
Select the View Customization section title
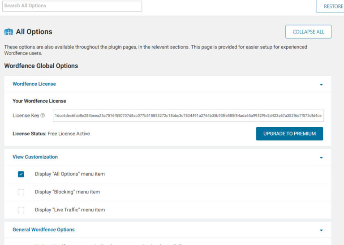tap(35, 157)
